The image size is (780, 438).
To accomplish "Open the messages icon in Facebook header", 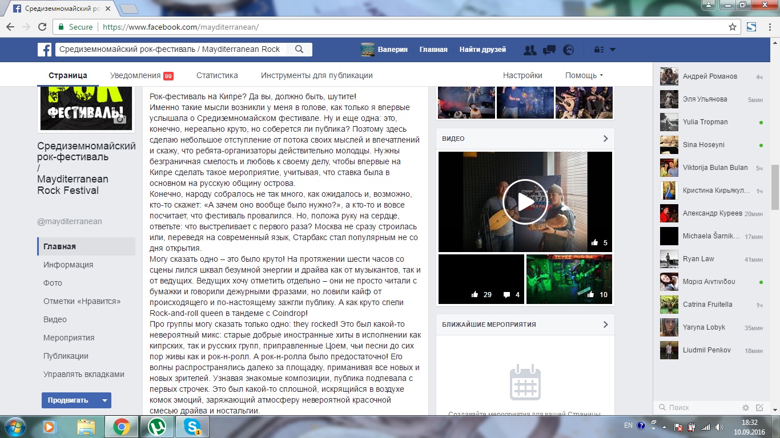I will (549, 50).
